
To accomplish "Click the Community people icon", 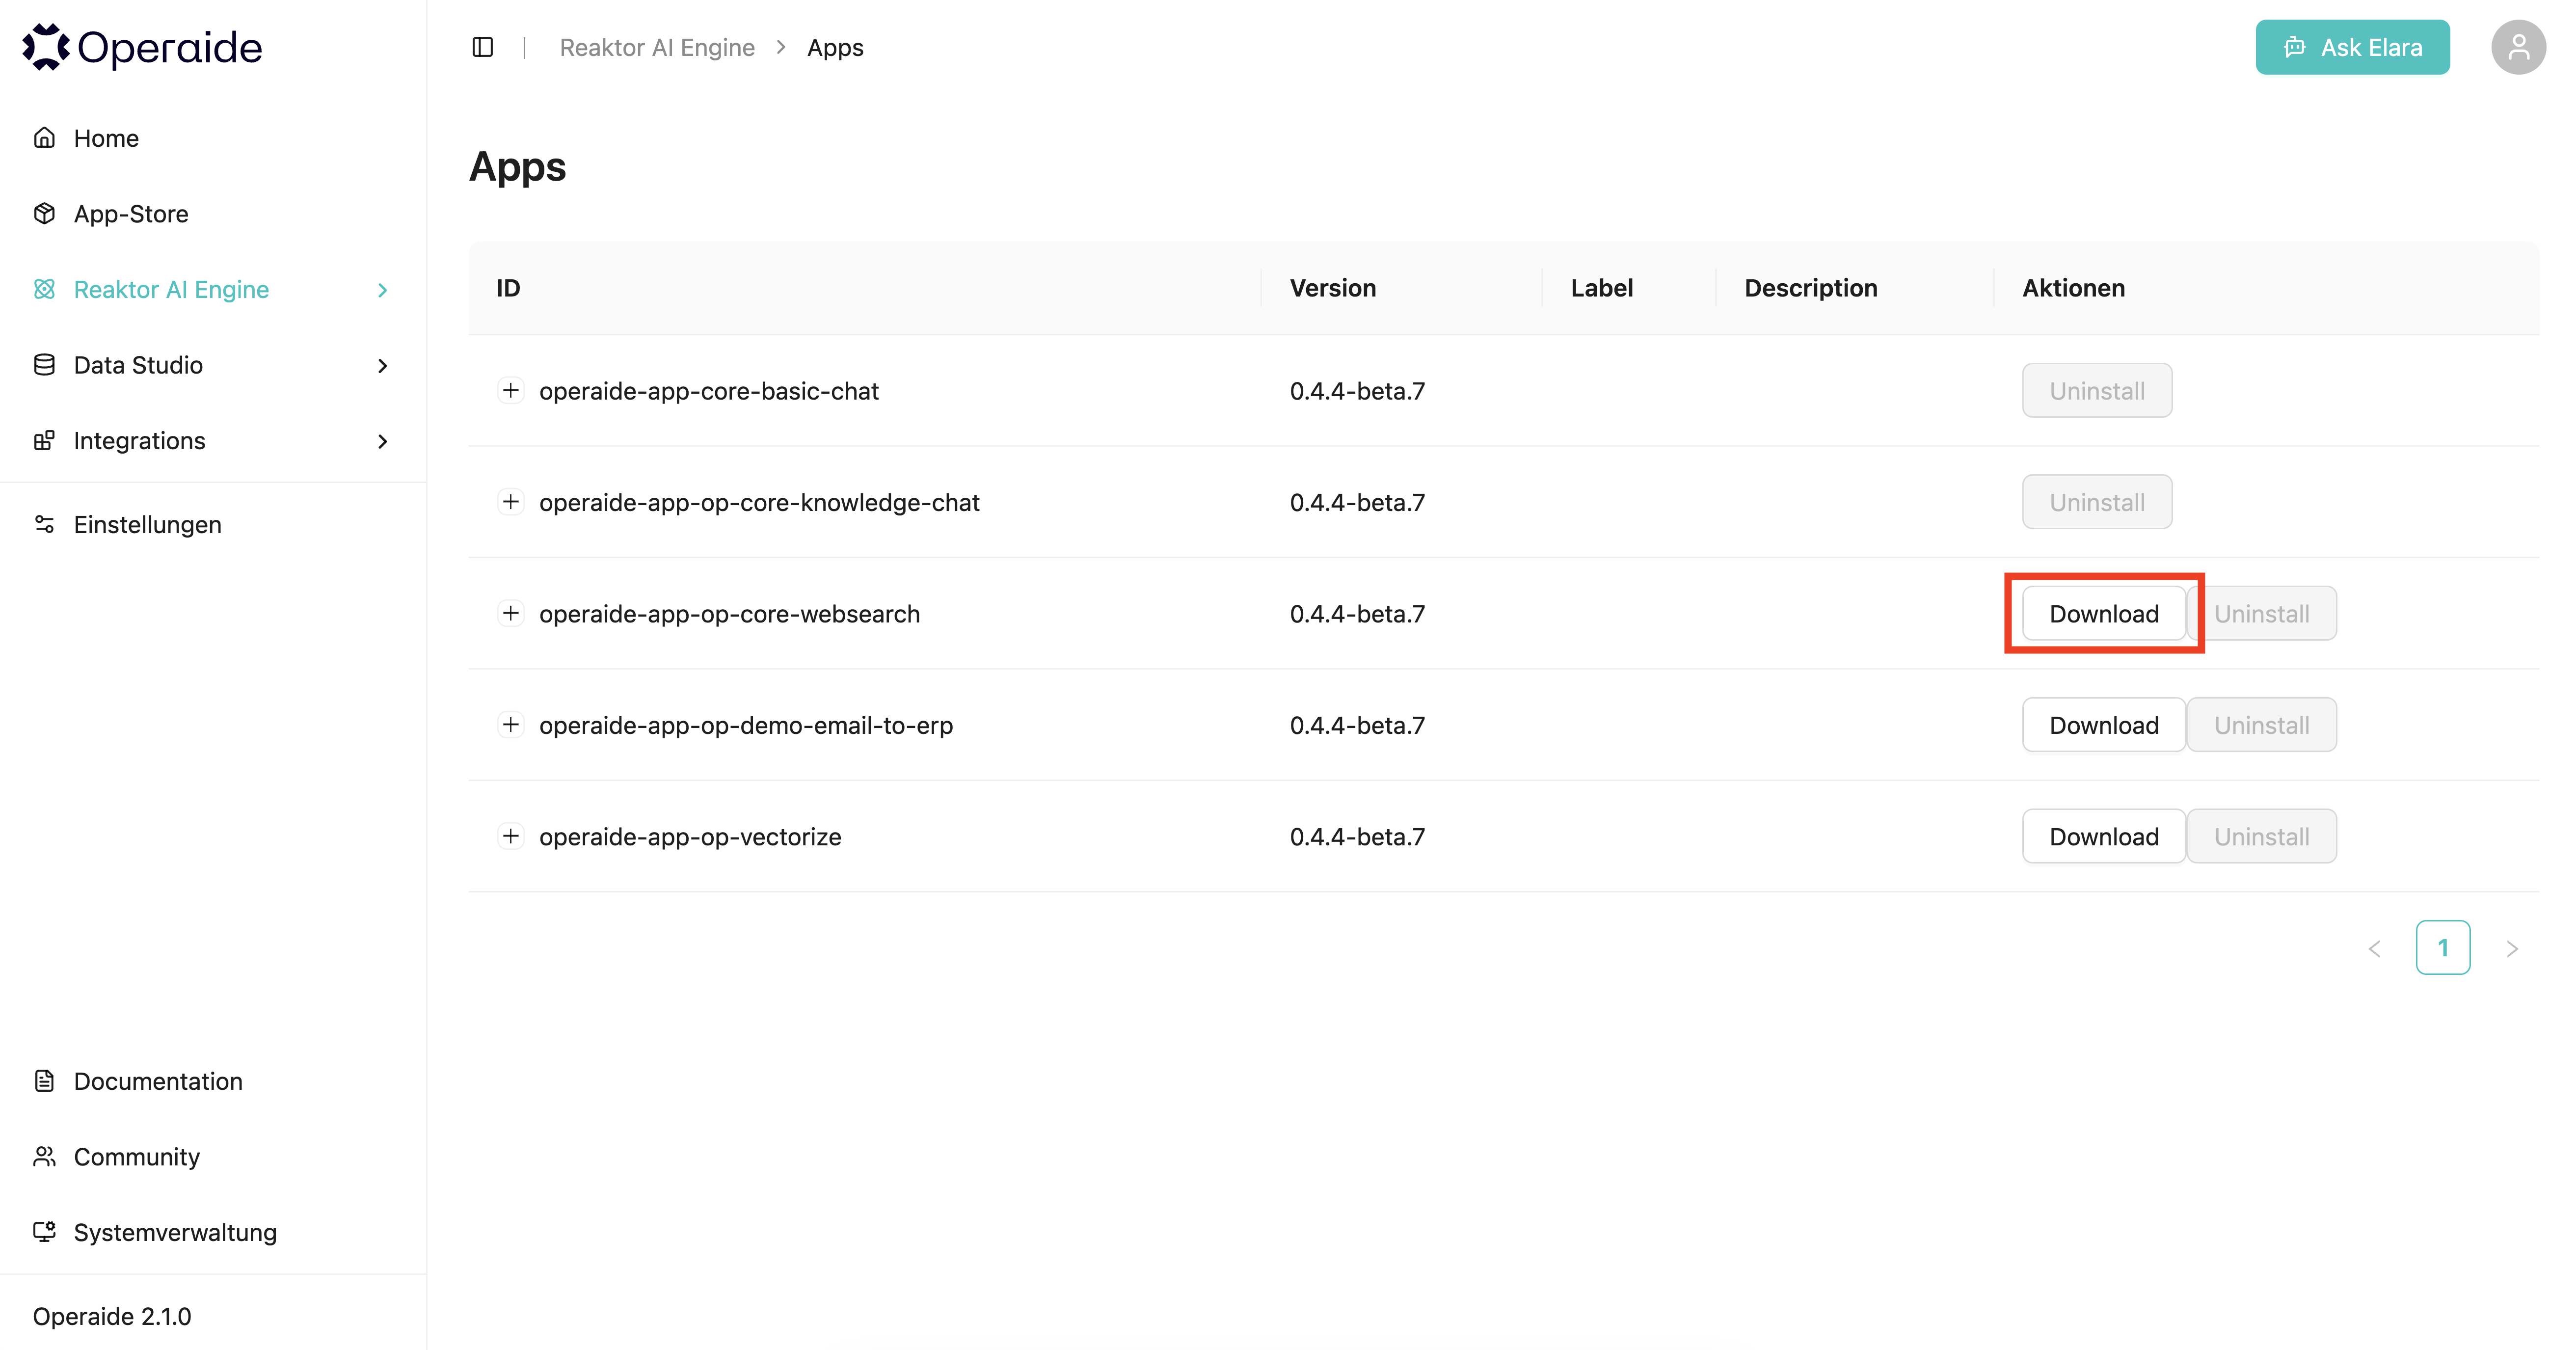I will coord(44,1156).
